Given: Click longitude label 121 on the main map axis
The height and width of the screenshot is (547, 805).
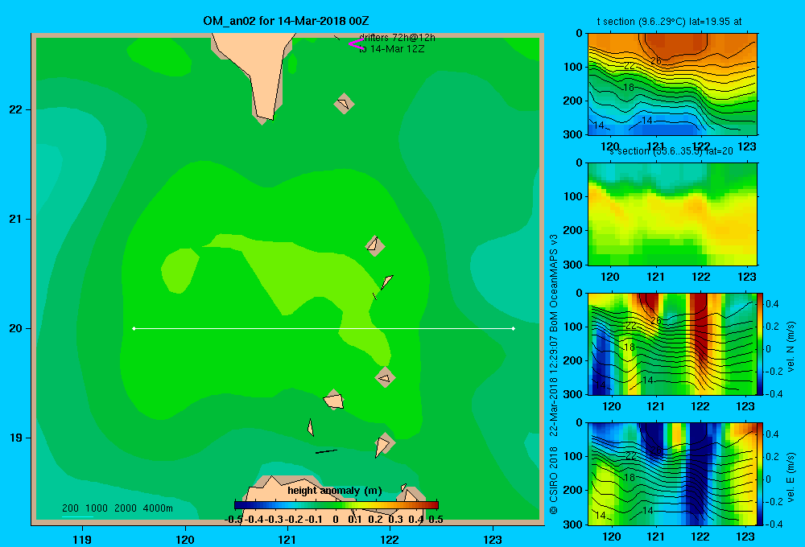Looking at the screenshot, I should tap(287, 539).
